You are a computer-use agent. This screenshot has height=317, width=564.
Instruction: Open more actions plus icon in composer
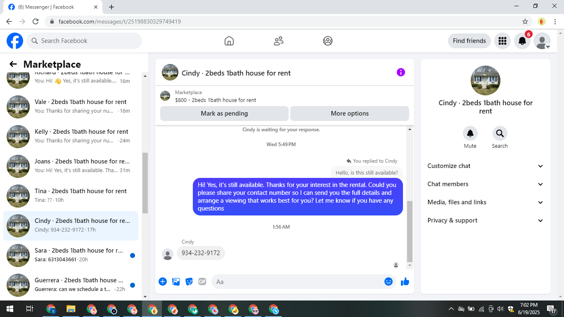tap(163, 282)
